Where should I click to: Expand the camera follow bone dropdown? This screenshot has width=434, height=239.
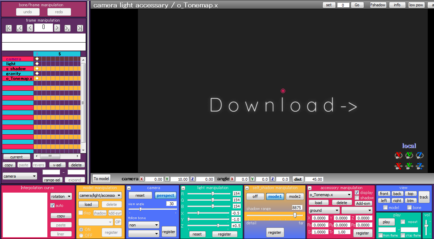point(144,225)
